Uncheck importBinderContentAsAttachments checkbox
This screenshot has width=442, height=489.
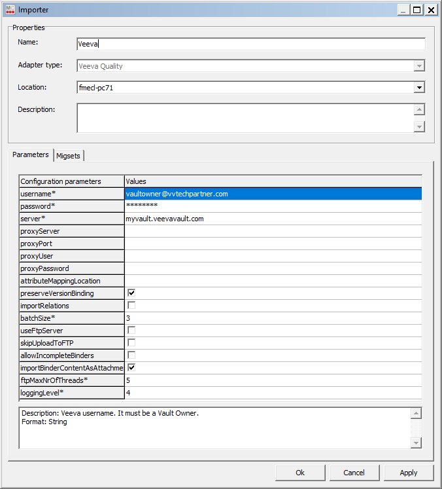[x=131, y=368]
